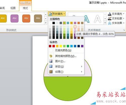
Task: Open WordArt styles (艺术字样式) dialog launcher
Action: point(124,30)
